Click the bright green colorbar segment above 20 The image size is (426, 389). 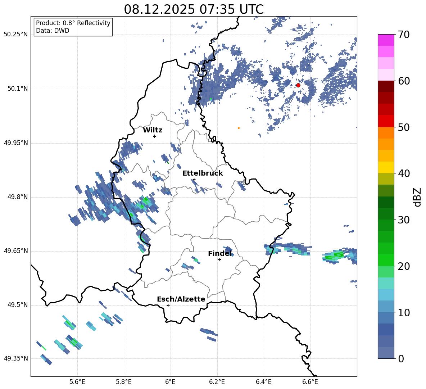(386, 260)
